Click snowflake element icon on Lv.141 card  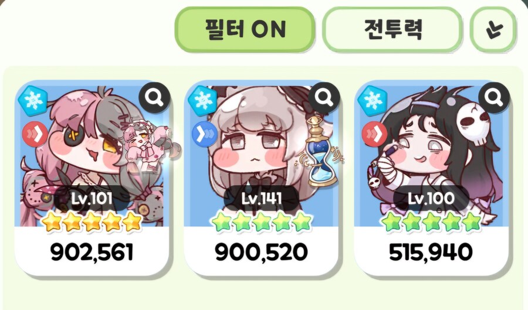(x=202, y=100)
